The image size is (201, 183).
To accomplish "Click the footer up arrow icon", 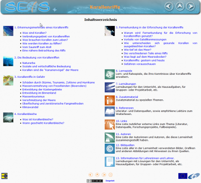I will pos(97,175).
